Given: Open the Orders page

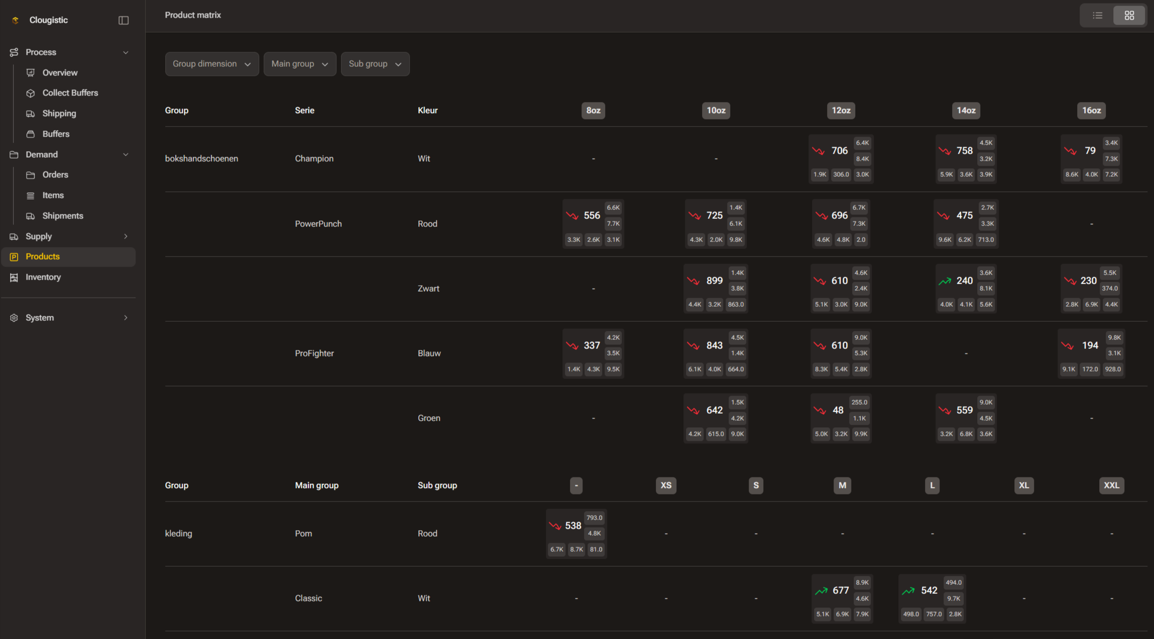Looking at the screenshot, I should click(x=55, y=175).
